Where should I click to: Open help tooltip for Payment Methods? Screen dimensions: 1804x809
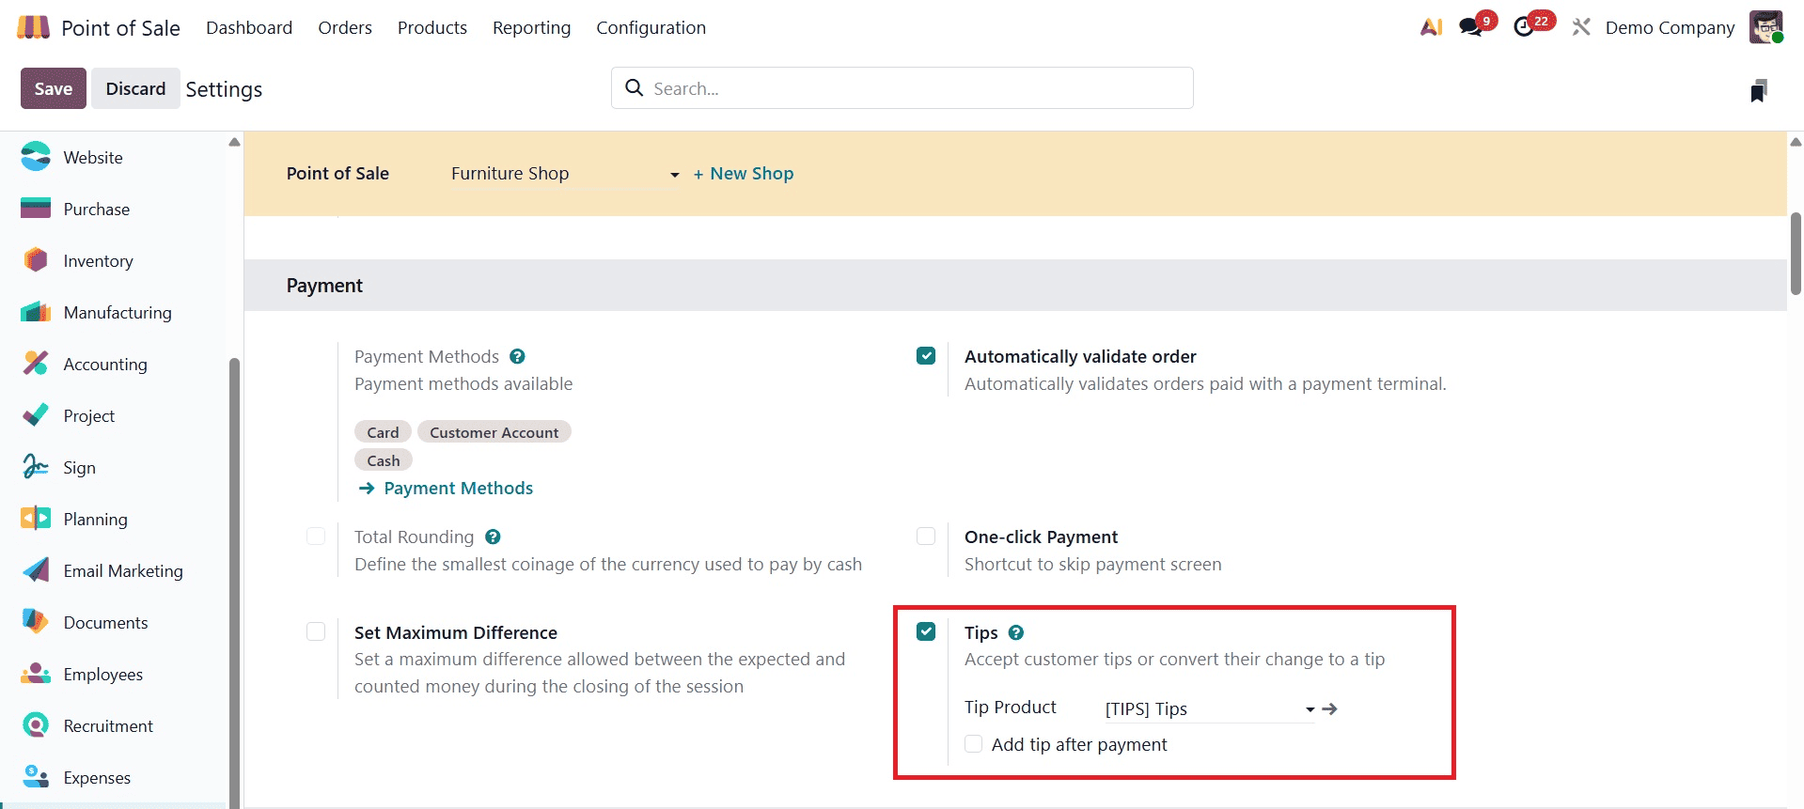point(517,356)
